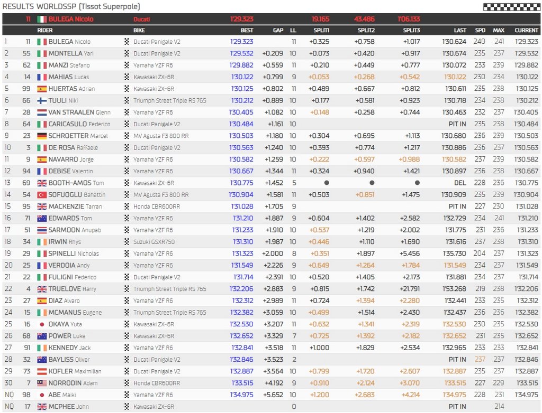Click rider name POWER Luke

coord(67,336)
